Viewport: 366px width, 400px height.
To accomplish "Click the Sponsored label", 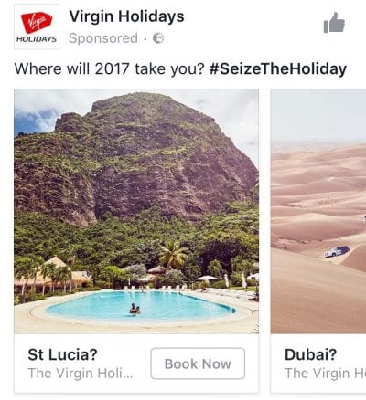I will (103, 38).
